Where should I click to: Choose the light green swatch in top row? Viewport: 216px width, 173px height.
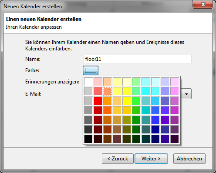(136, 82)
